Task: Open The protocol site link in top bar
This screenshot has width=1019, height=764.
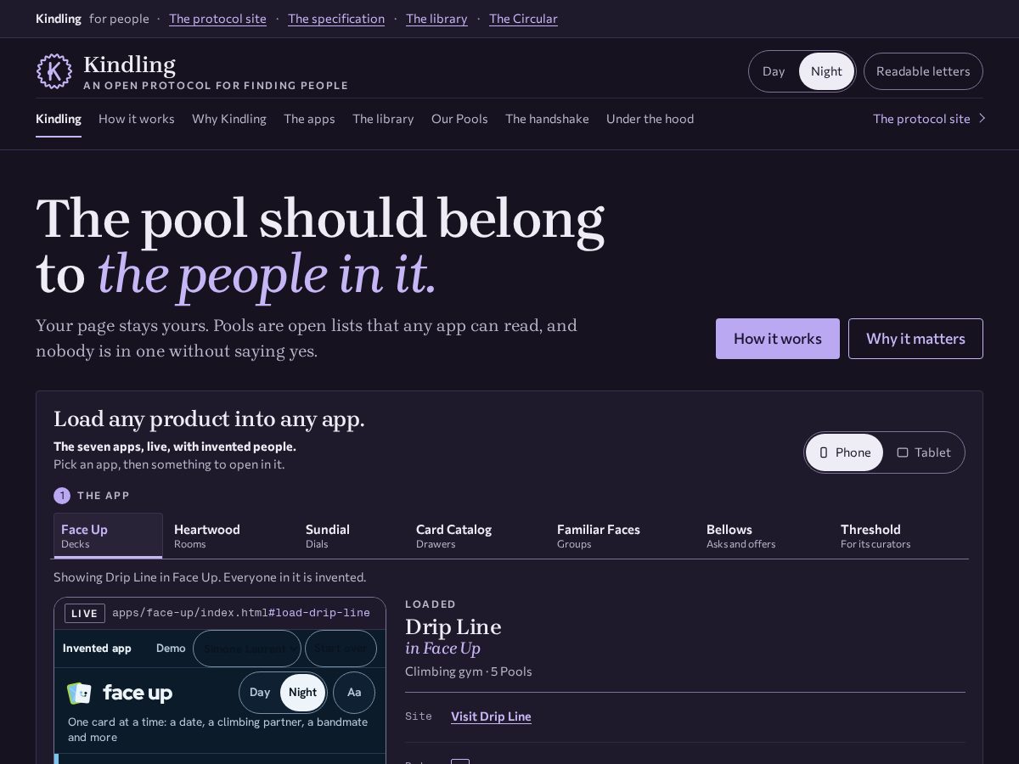Action: tap(217, 19)
